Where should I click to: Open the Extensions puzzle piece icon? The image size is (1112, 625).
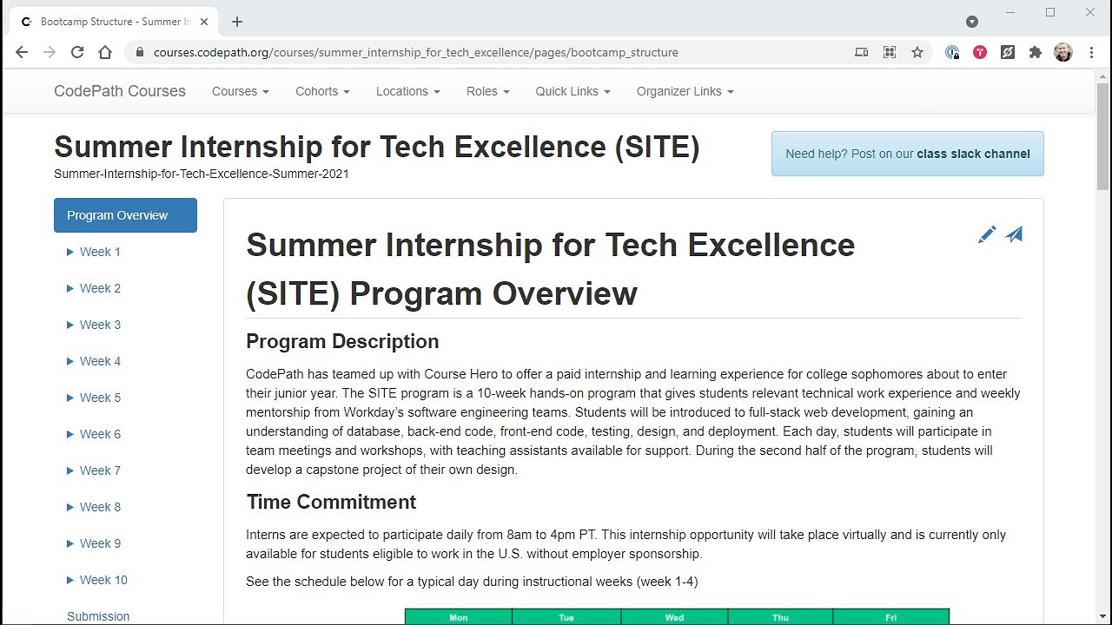tap(1035, 52)
